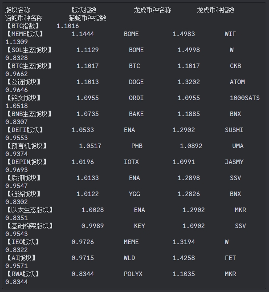Screen dimensions: 269x292
Task: Select the JASMY coin name
Action: pos(234,162)
